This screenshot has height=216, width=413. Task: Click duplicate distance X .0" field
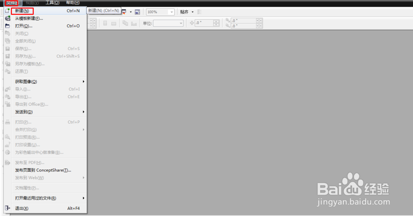(243, 21)
